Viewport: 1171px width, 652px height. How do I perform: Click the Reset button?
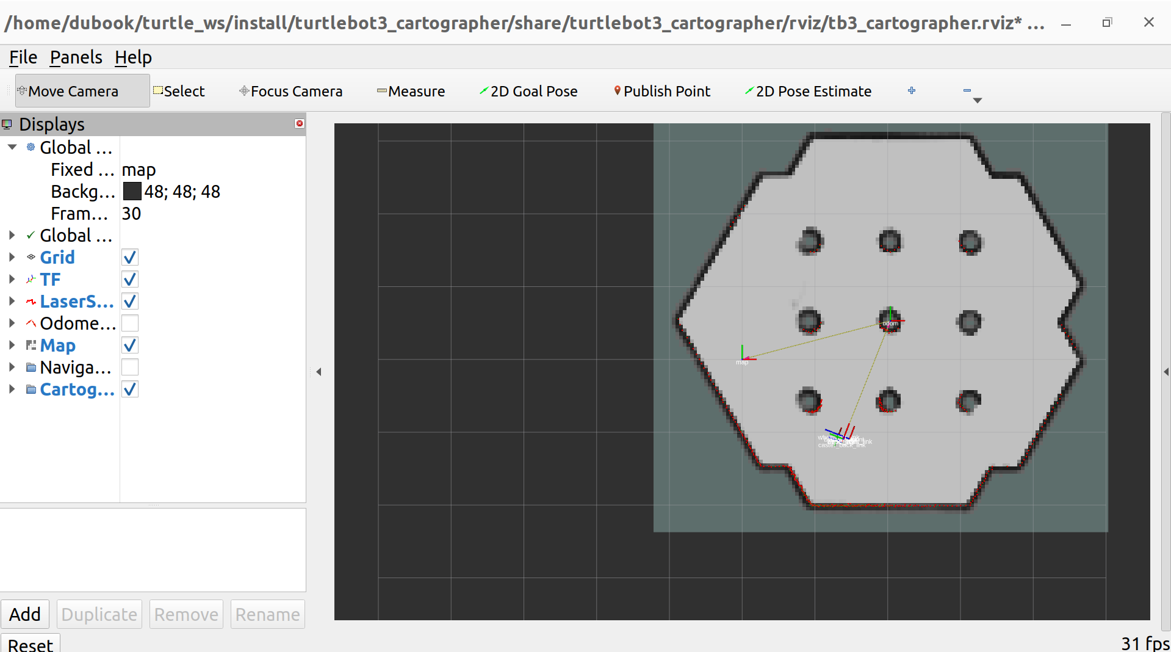coord(31,644)
